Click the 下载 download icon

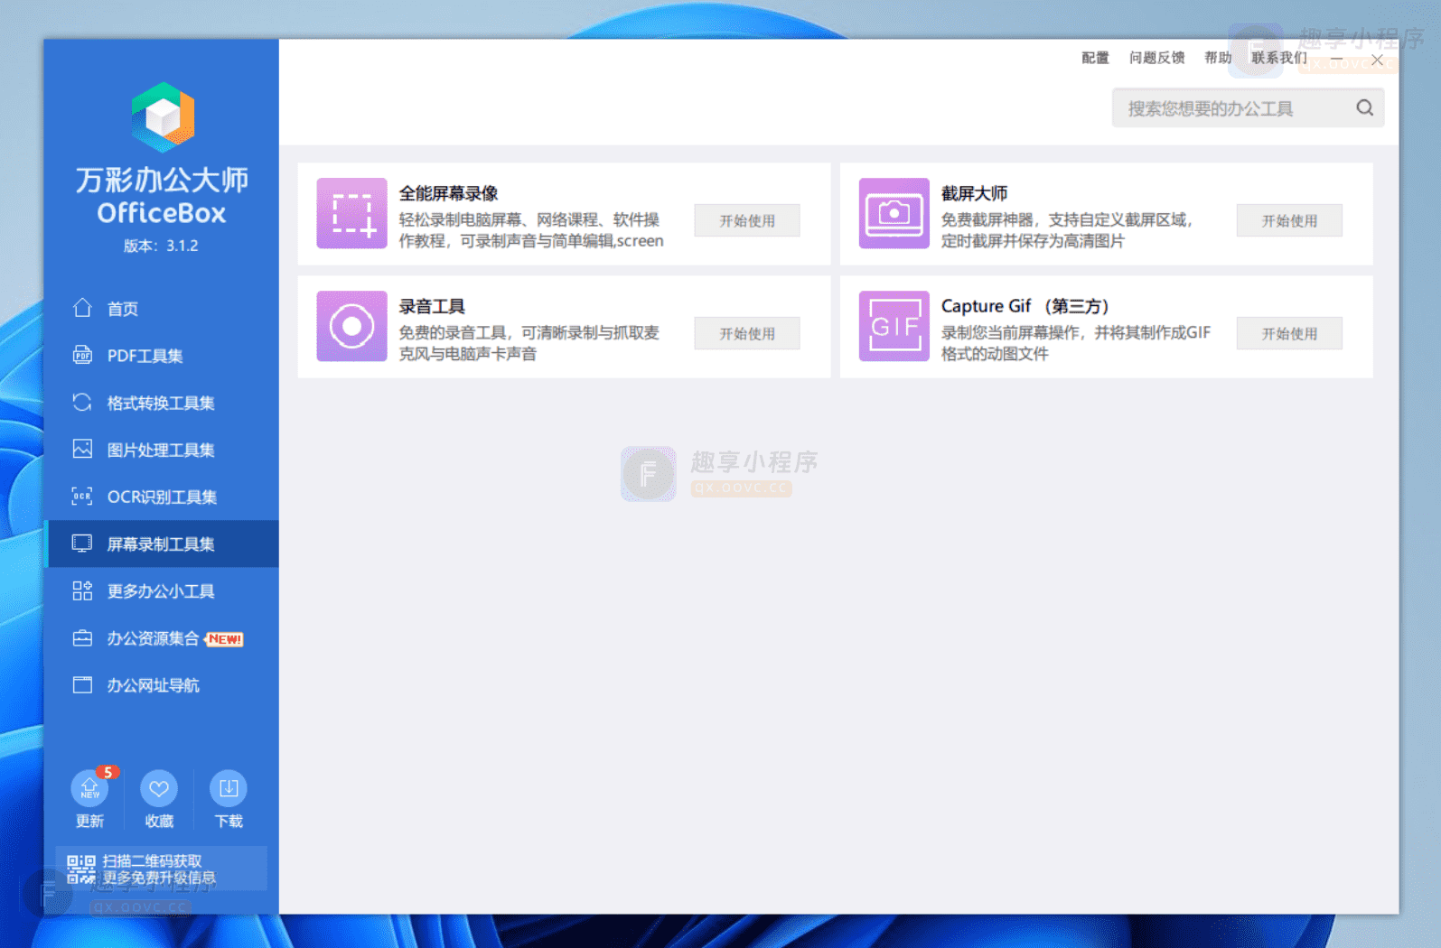click(229, 788)
